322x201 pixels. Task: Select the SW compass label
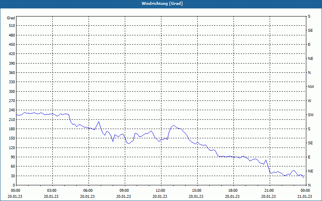pyautogui.click(x=311, y=115)
